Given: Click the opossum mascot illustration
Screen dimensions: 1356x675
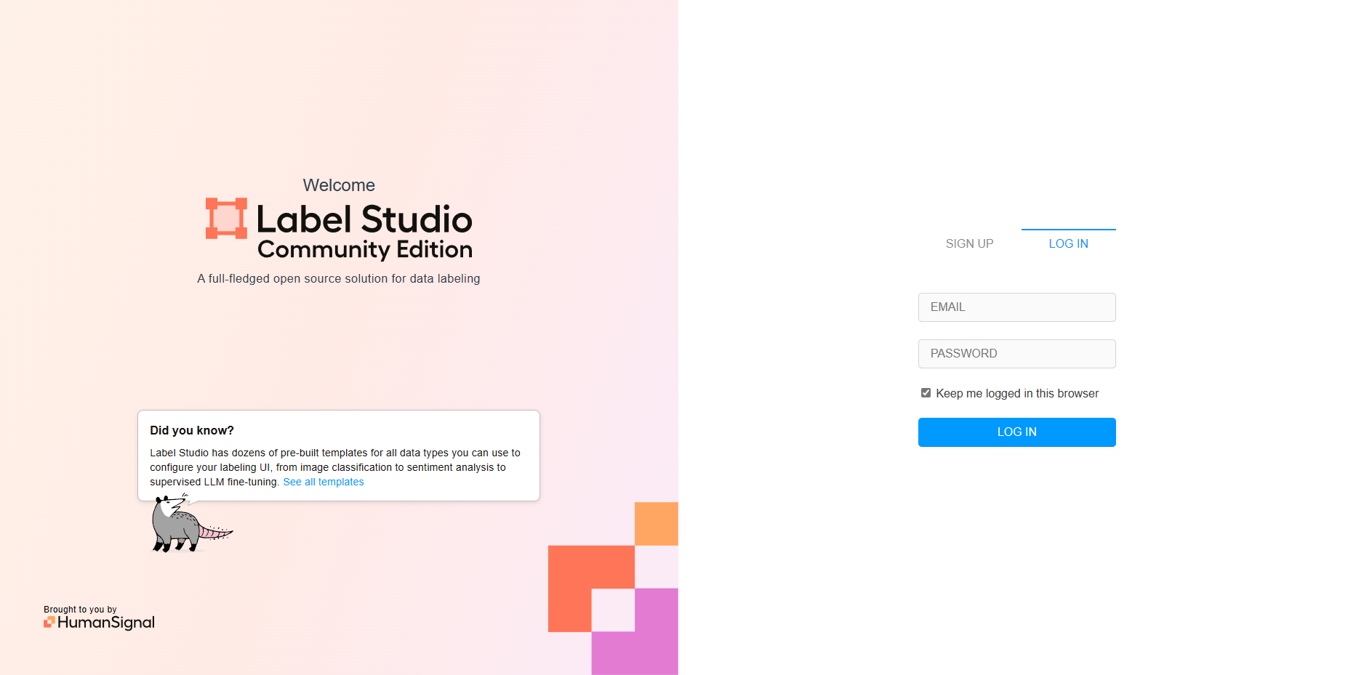Looking at the screenshot, I should click(191, 523).
